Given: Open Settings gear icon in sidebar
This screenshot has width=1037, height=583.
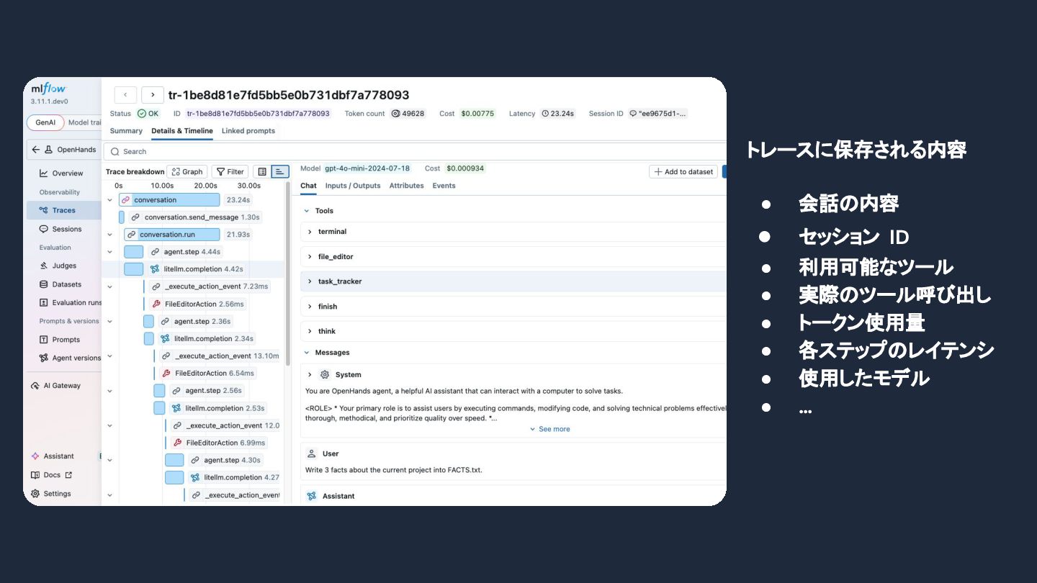Looking at the screenshot, I should (35, 494).
